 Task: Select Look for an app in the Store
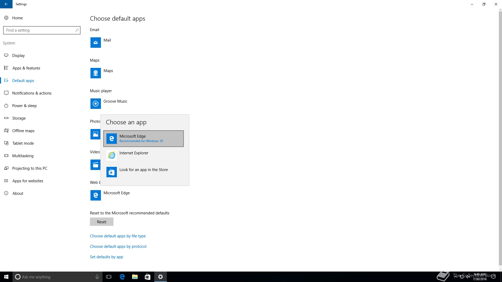[144, 172]
